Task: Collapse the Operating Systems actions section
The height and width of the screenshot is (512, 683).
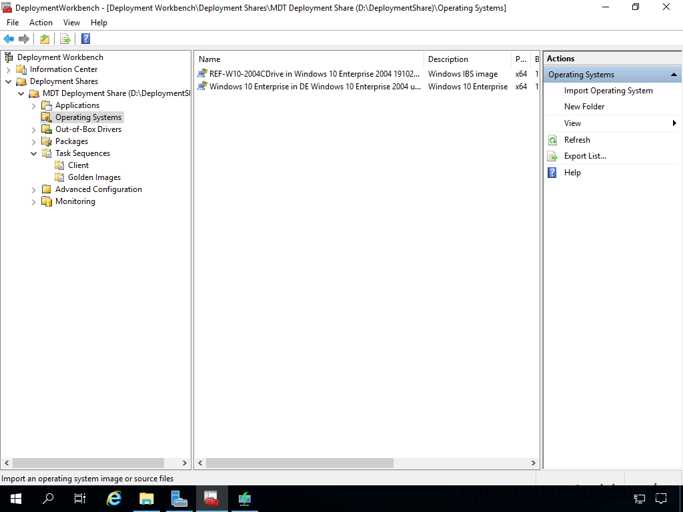Action: point(674,75)
